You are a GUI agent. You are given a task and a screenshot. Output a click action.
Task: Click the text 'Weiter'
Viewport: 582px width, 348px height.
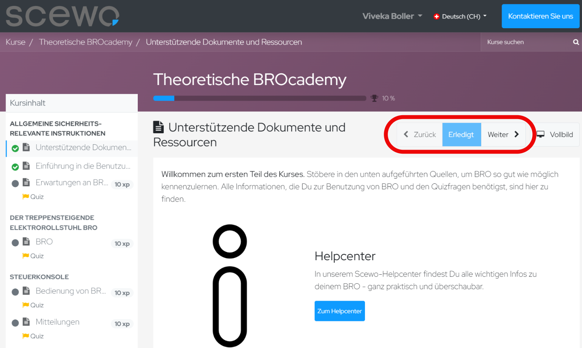498,134
